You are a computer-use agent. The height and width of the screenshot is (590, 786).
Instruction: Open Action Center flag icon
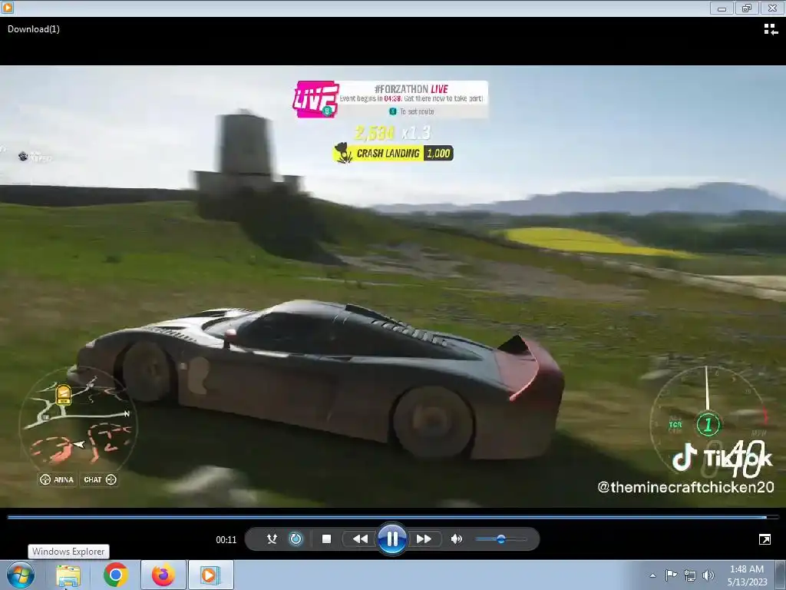671,575
